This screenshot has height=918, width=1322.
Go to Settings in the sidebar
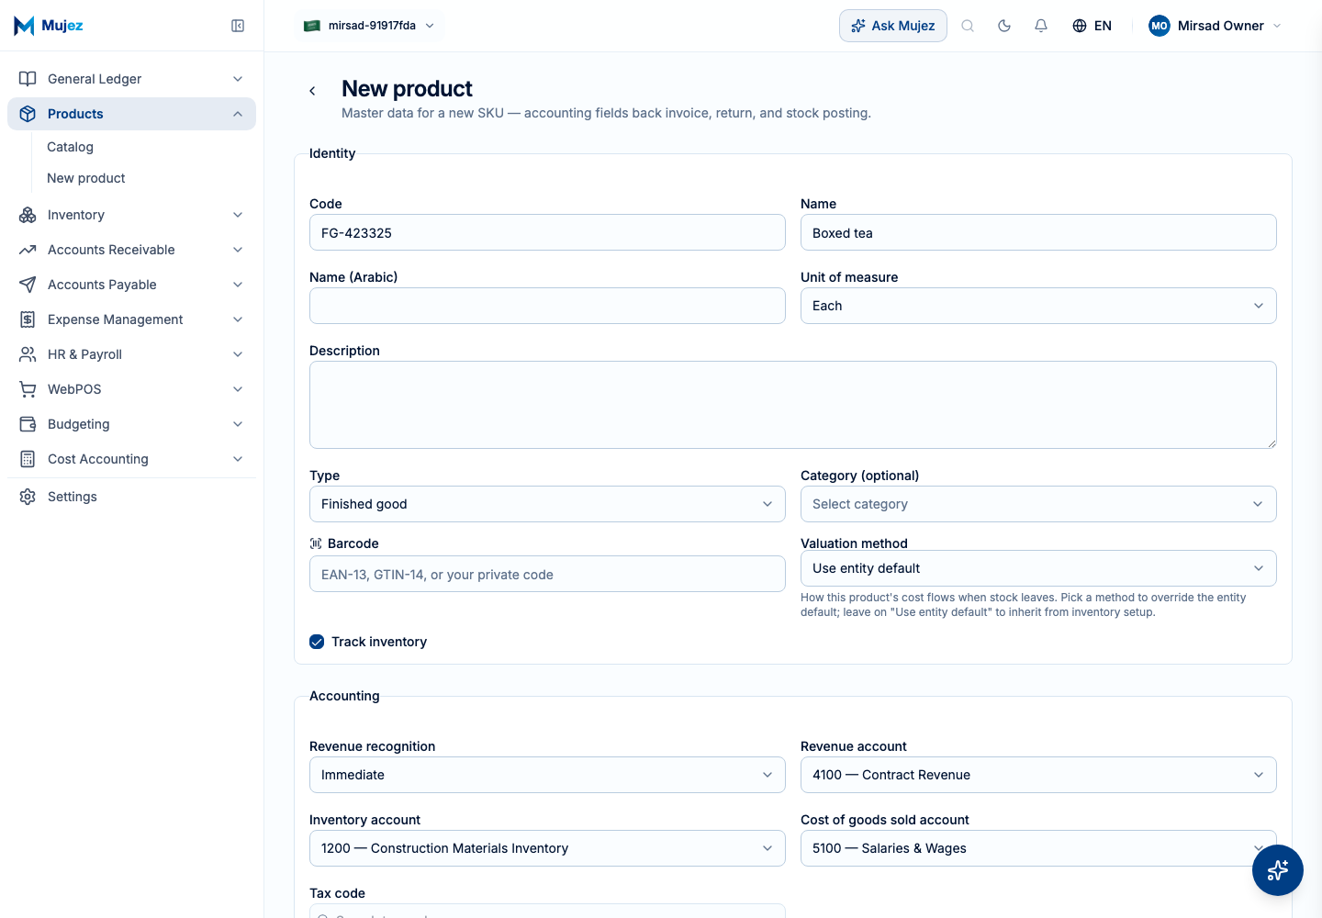click(131, 497)
